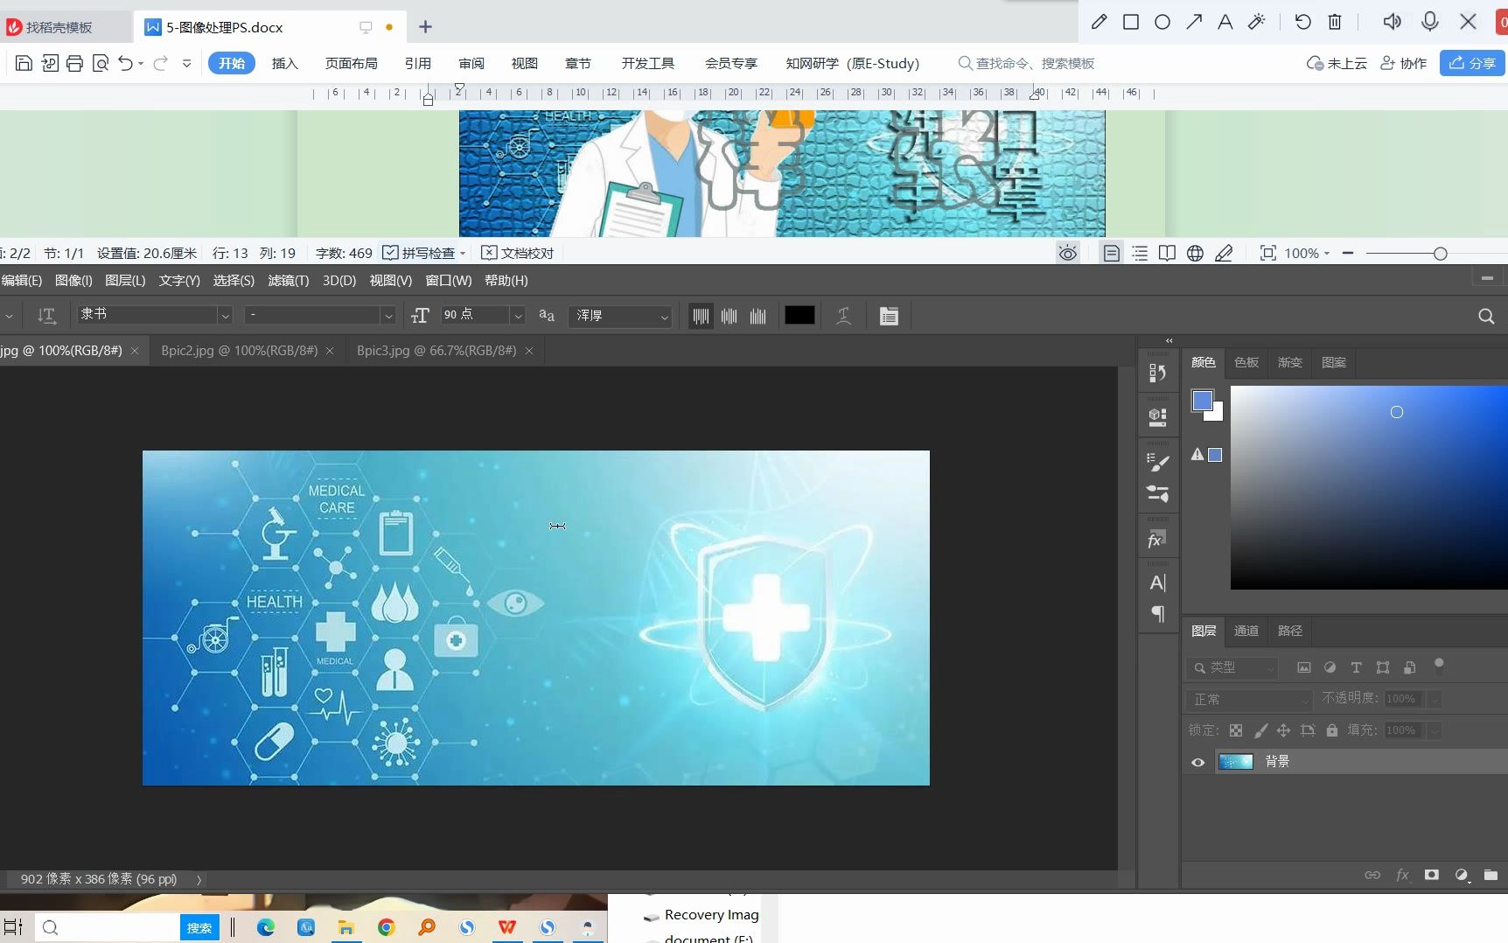
Task: Toggle text orientation in Photoshop options bar
Action: (x=46, y=316)
